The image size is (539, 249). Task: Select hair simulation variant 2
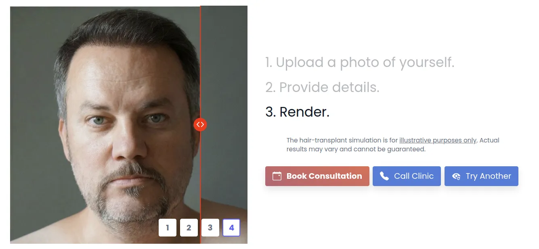[189, 227]
